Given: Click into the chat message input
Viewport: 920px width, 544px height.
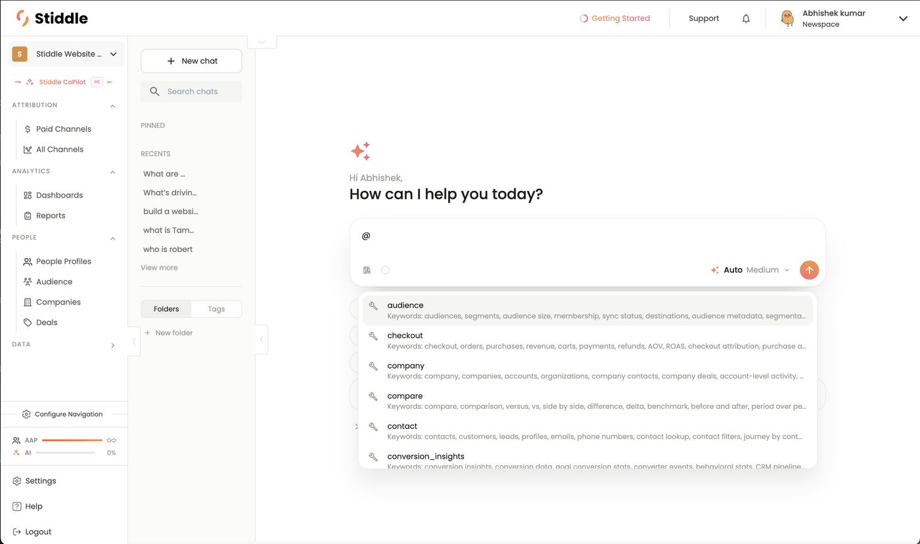Looking at the screenshot, I should [x=587, y=236].
